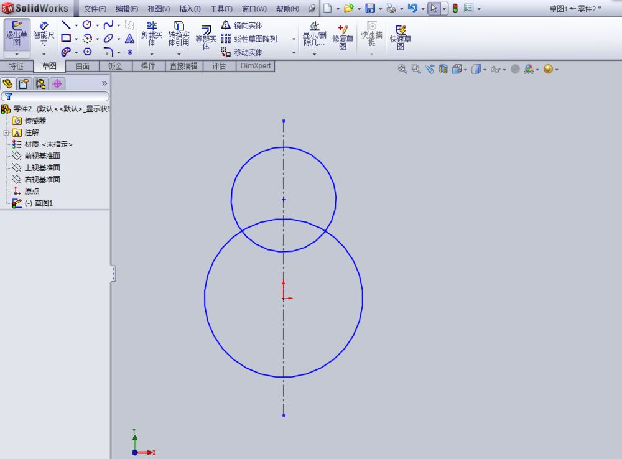This screenshot has height=459, width=622.
Task: Select the sketch Text tool
Action: [x=129, y=39]
